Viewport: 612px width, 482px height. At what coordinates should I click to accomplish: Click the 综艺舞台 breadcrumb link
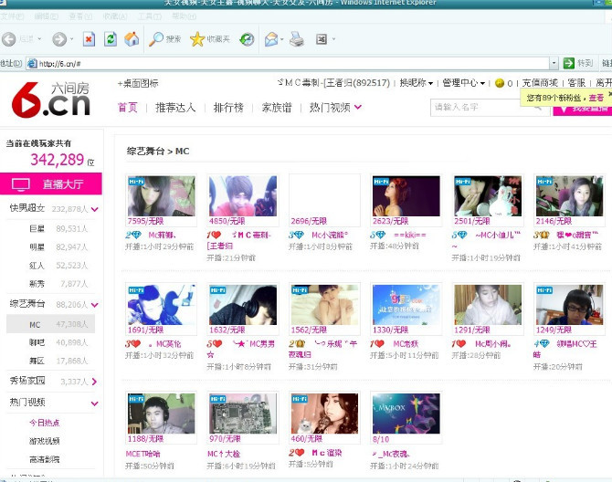click(x=145, y=152)
